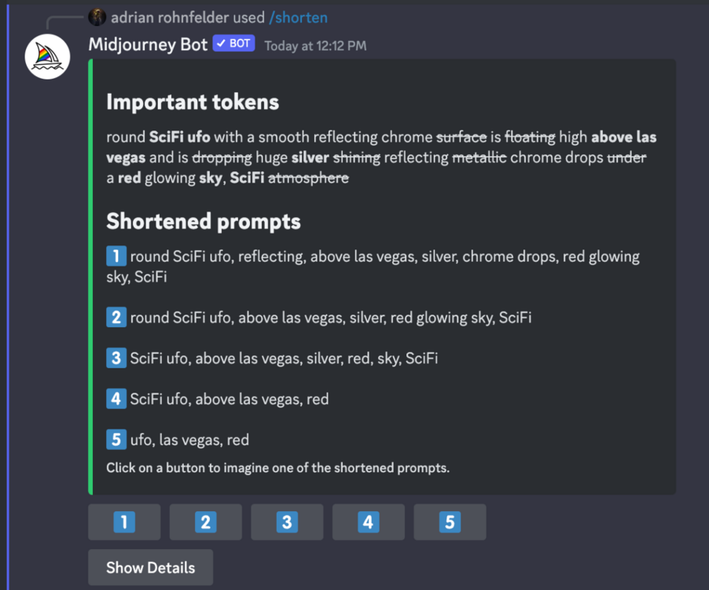Click the number 5 emoji beside "ufo, las vegas, red"
Viewport: 709px width, 590px height.
116,441
